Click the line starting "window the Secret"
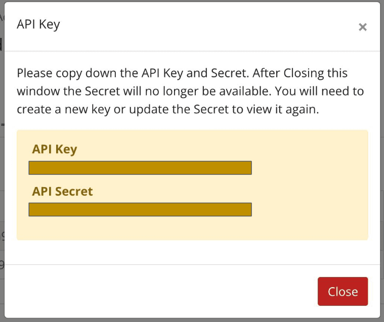The width and height of the screenshot is (384, 322). click(190, 91)
